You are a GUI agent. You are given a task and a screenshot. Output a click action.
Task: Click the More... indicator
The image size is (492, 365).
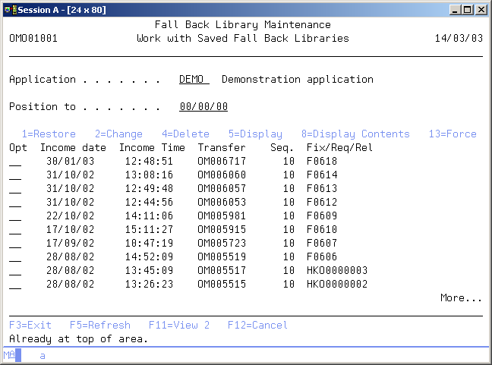[461, 298]
